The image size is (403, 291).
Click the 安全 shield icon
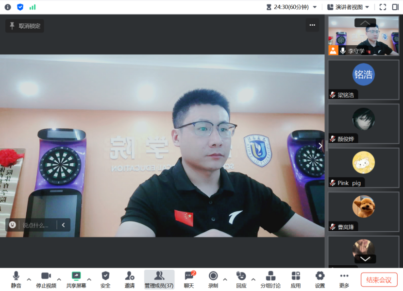pyautogui.click(x=105, y=276)
